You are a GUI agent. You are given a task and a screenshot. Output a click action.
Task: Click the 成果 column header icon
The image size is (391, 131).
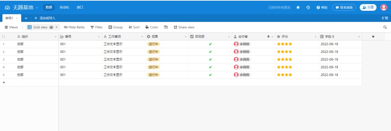149,37
